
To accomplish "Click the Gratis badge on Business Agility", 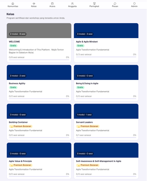I will (x=13, y=87).
